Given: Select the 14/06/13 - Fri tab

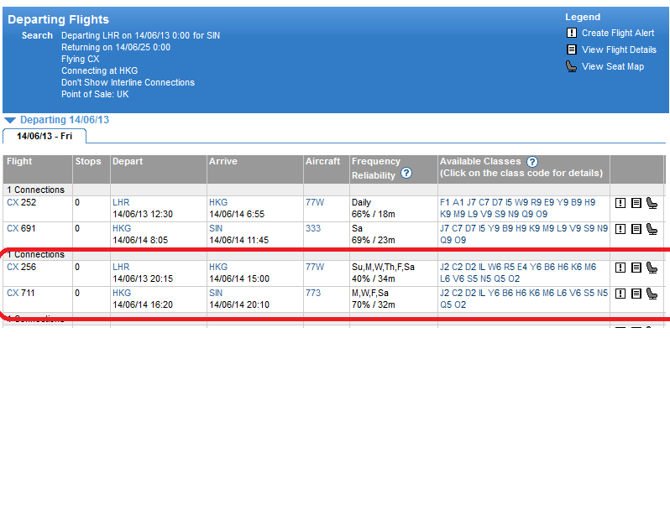Looking at the screenshot, I should tap(44, 136).
